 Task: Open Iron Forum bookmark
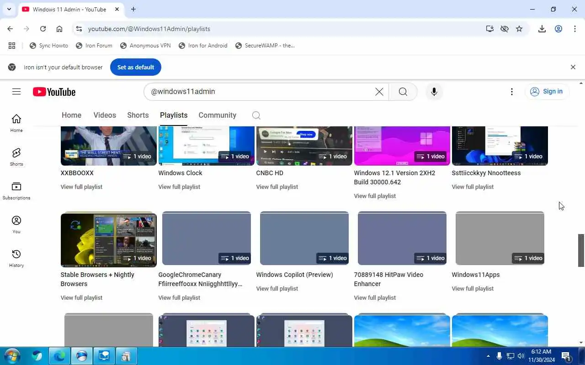(x=94, y=46)
